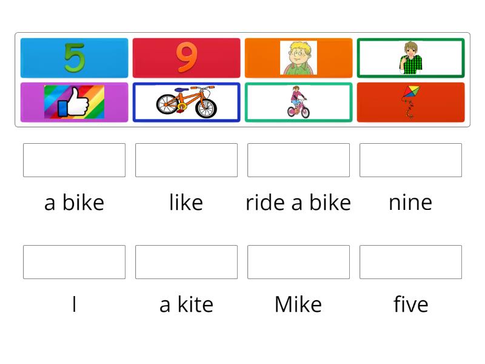The height and width of the screenshot is (364, 485).
Task: Pick the orange number 9 card
Action: [186, 58]
